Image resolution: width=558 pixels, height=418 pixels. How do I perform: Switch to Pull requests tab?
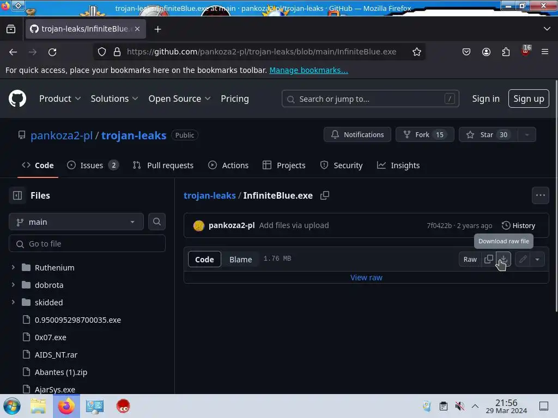click(x=163, y=165)
